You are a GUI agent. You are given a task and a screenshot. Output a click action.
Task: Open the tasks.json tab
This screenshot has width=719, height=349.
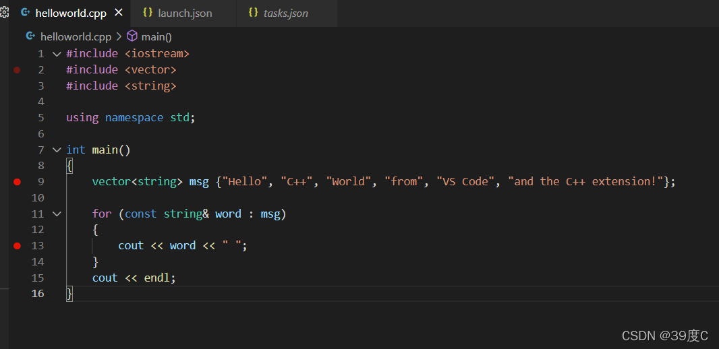coord(287,13)
